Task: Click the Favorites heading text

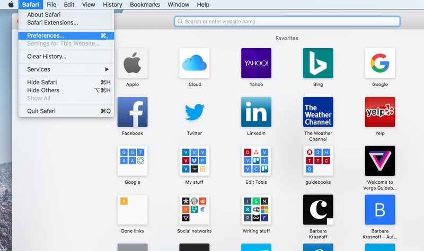Action: tap(287, 38)
